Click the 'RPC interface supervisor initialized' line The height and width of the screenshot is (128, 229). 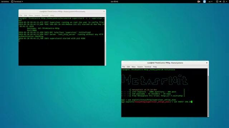pos(55,32)
